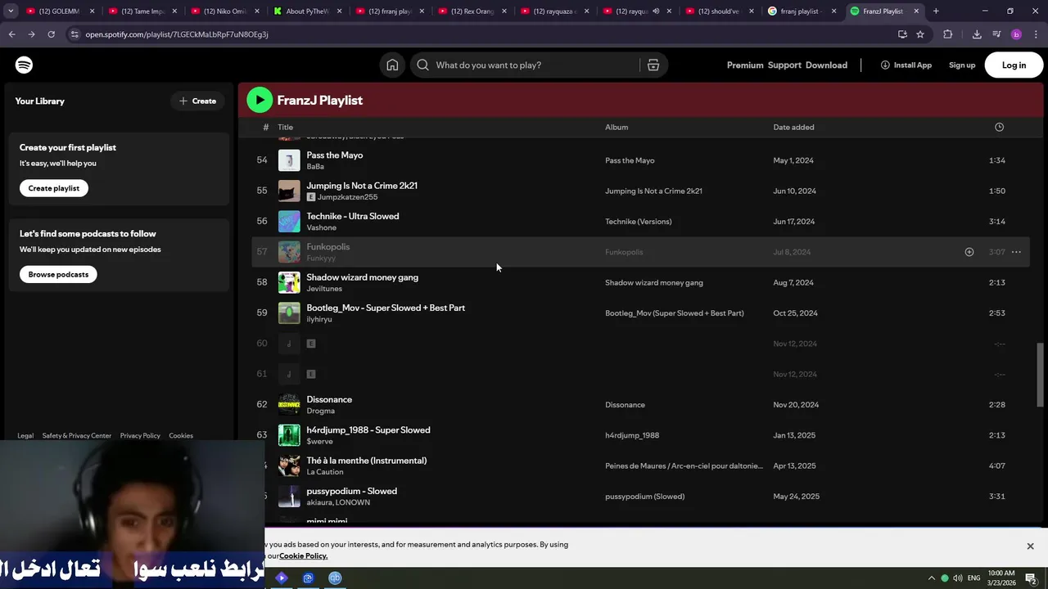The width and height of the screenshot is (1048, 589).
Task: Mute the rayquaza tab audio
Action: 656,11
